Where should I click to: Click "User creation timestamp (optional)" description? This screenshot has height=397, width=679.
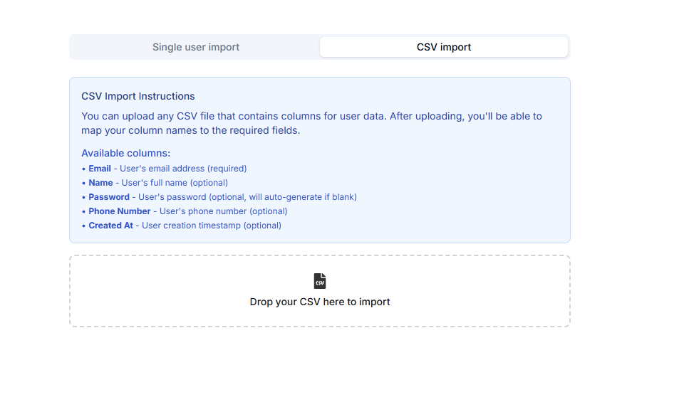click(212, 226)
